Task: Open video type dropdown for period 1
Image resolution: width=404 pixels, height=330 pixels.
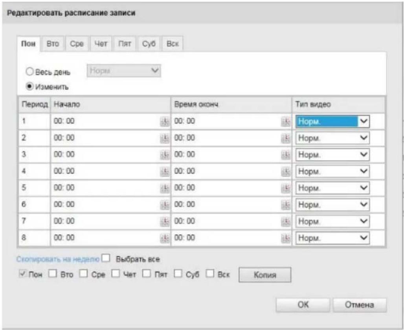Action: (x=332, y=122)
